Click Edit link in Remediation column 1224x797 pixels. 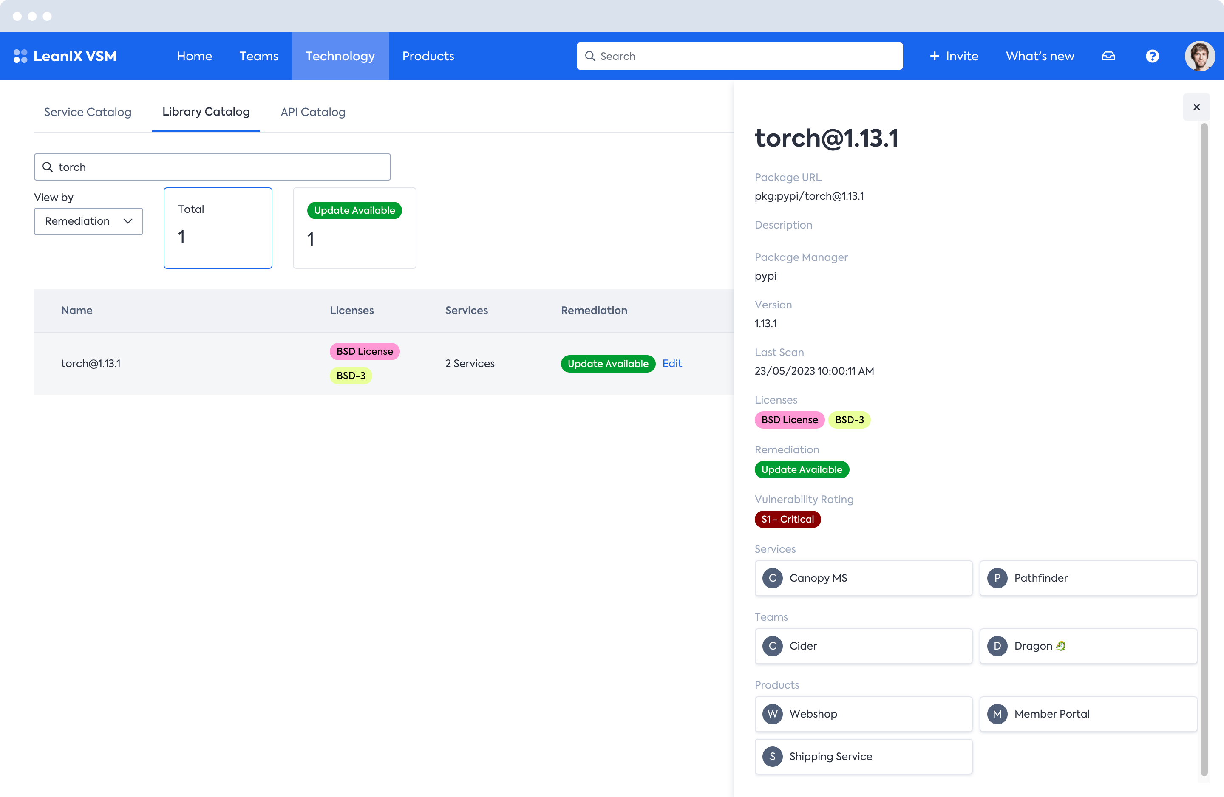pos(671,364)
